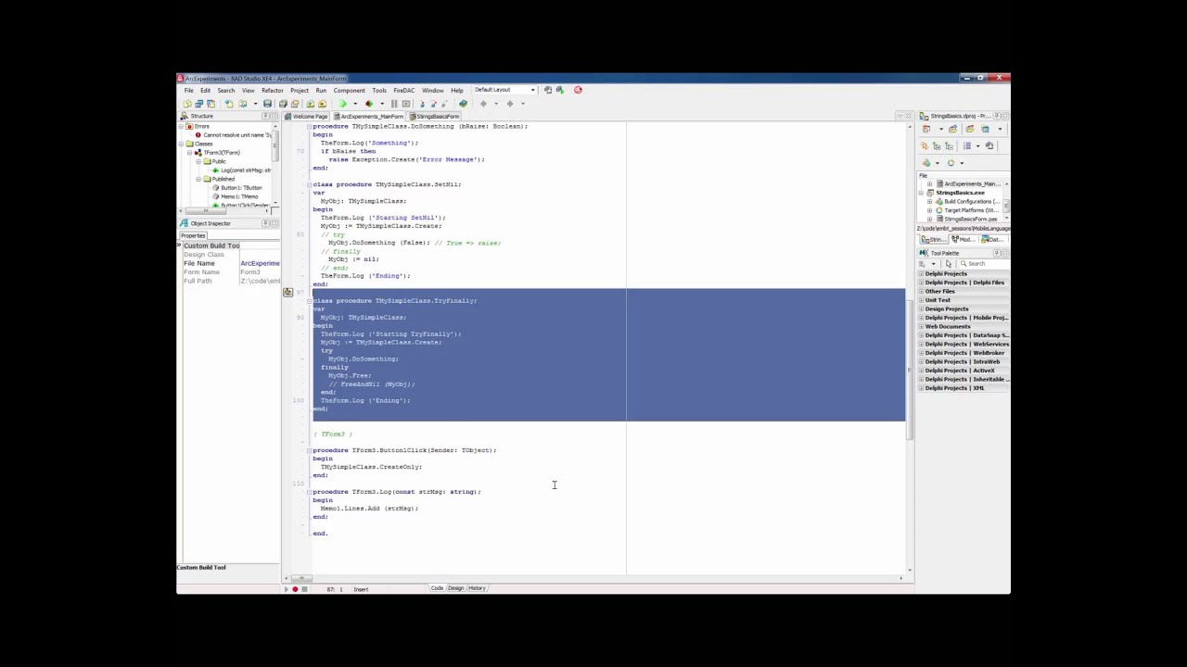Click the pin icon on Structure panel
Image resolution: width=1187 pixels, height=667 pixels.
pos(265,116)
